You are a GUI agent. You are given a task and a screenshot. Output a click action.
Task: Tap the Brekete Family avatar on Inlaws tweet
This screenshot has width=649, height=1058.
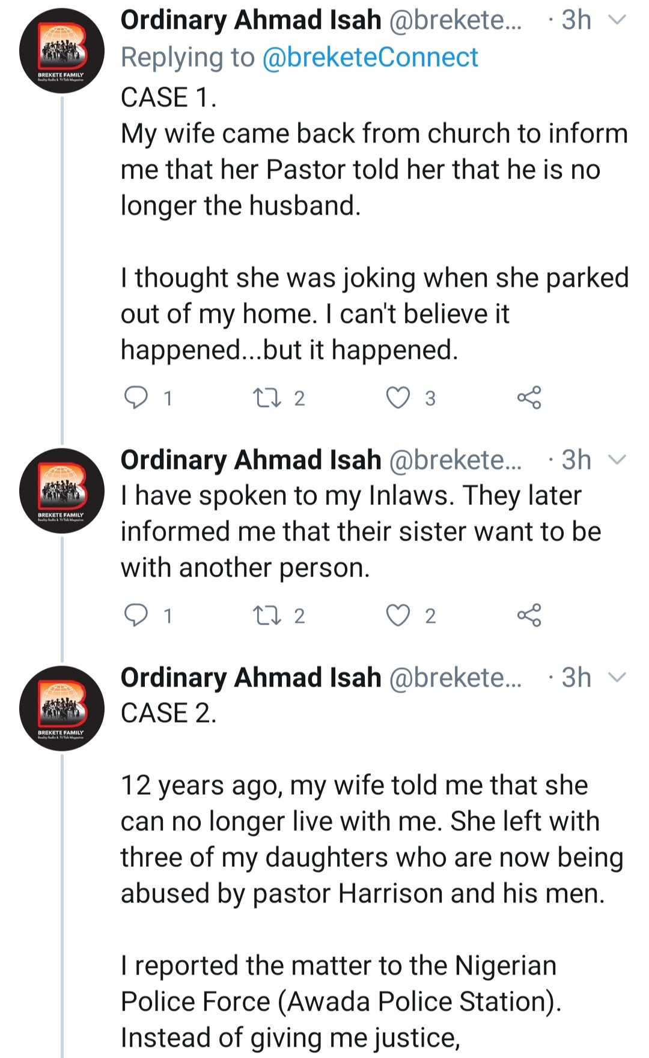pyautogui.click(x=61, y=490)
